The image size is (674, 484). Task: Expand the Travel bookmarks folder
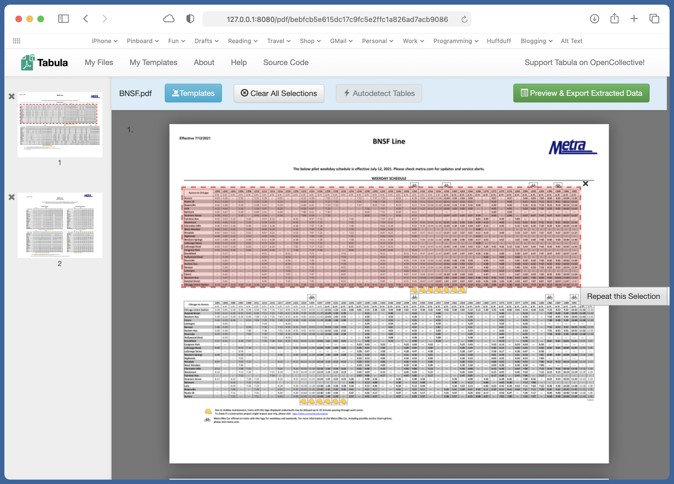pos(279,41)
